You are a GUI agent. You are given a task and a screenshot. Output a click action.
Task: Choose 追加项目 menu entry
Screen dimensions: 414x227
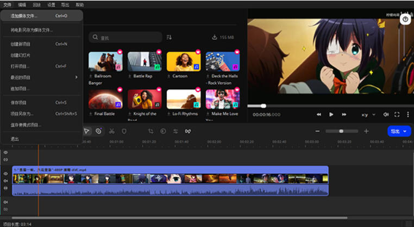(x=42, y=89)
